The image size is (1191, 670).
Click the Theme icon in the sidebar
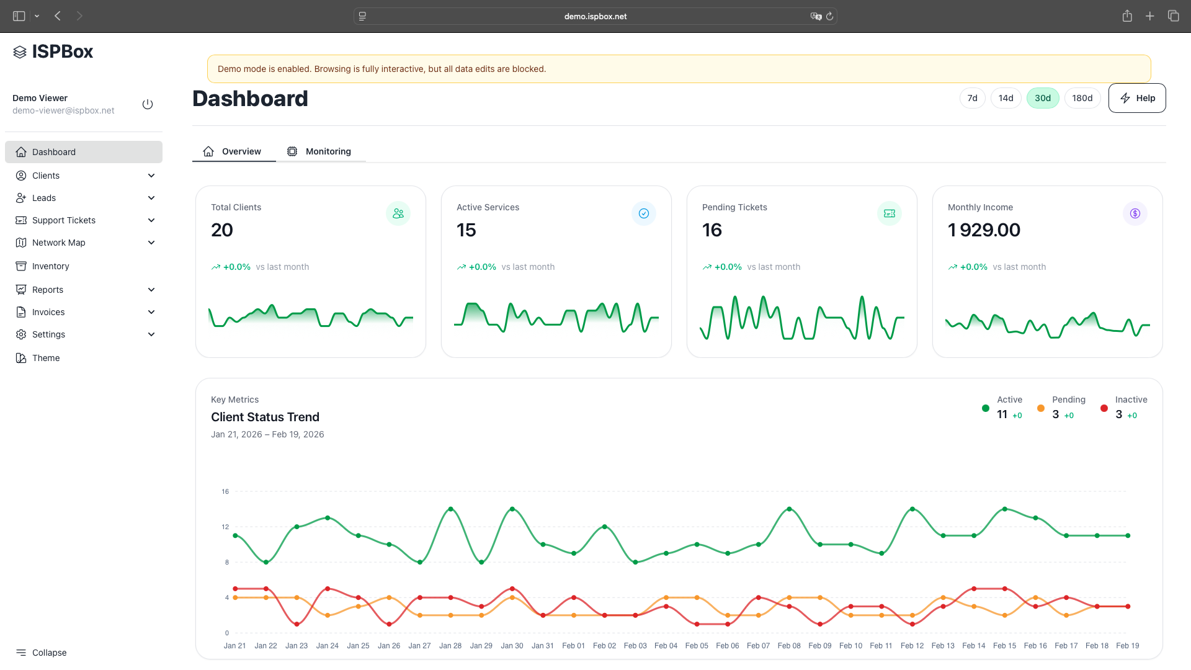(x=20, y=358)
